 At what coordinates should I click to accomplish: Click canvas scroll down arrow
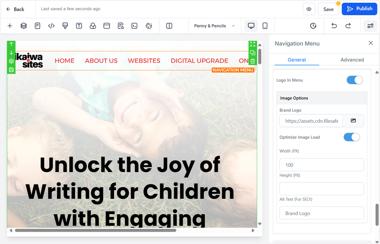[260, 224]
